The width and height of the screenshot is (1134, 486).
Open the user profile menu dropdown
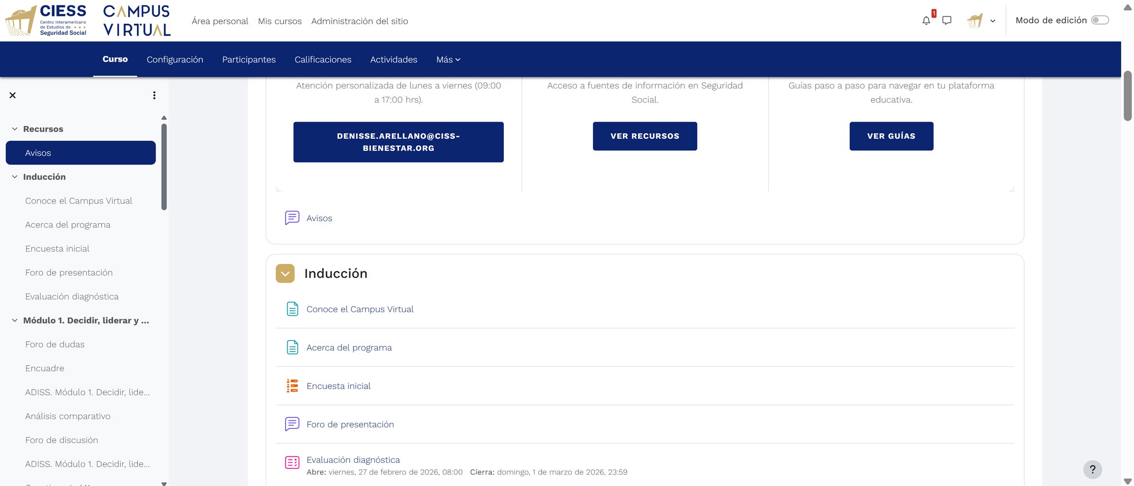pyautogui.click(x=981, y=21)
